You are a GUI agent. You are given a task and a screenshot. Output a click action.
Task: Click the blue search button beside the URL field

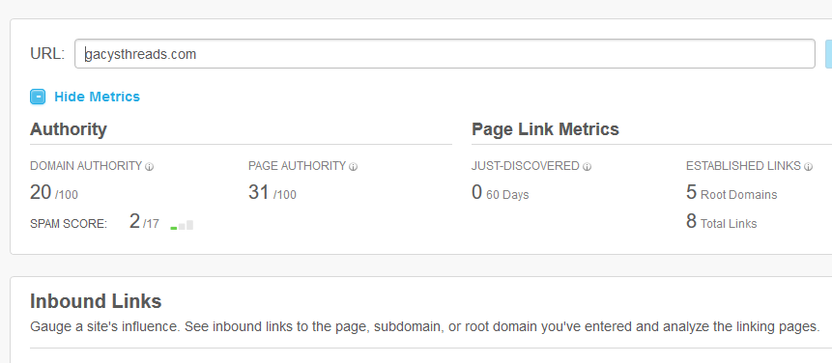(829, 53)
